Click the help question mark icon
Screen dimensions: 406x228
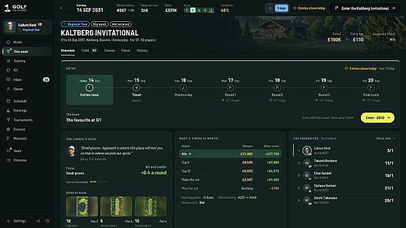(47, 221)
